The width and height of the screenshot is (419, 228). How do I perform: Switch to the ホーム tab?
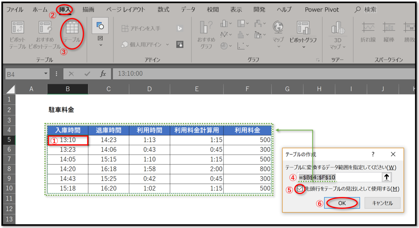pos(40,9)
